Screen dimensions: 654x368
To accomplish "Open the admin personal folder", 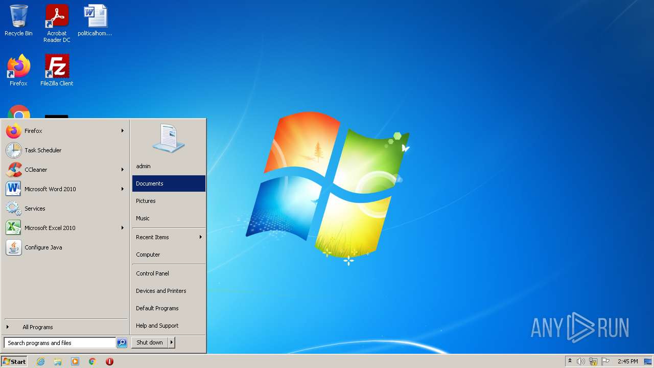I will tap(169, 166).
